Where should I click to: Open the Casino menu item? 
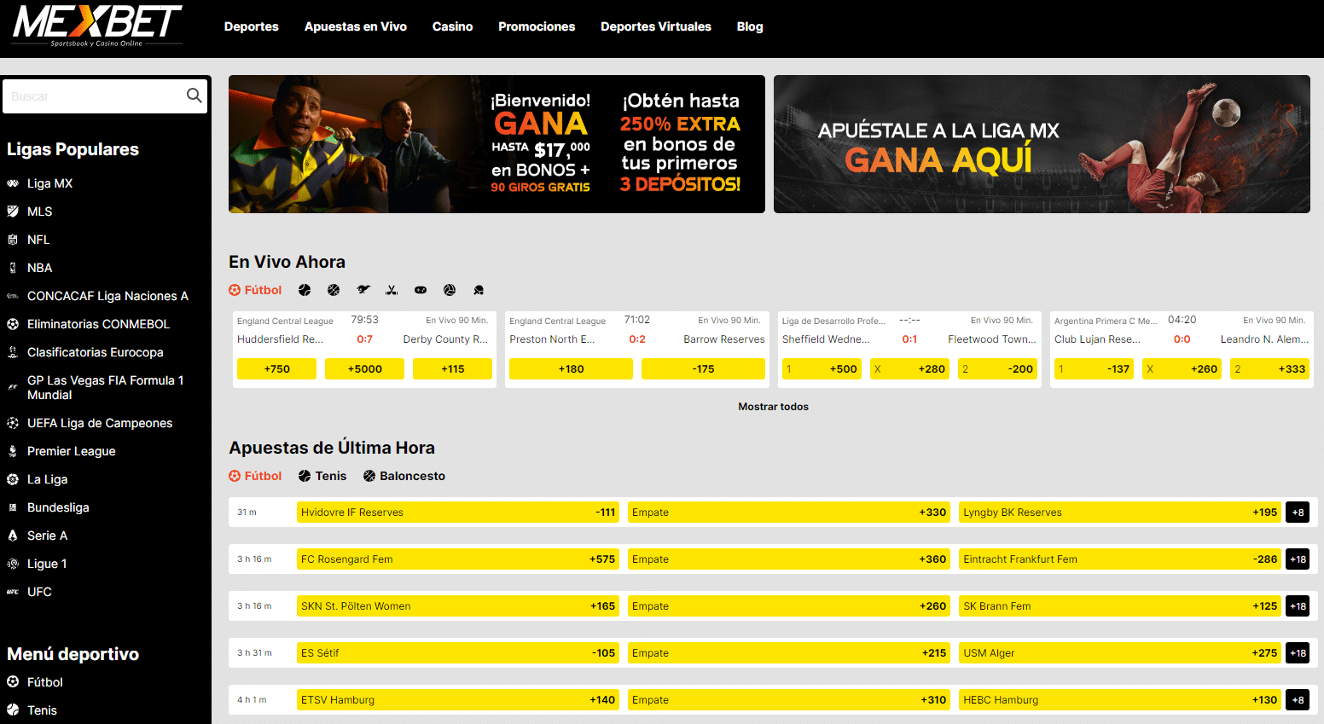[452, 26]
